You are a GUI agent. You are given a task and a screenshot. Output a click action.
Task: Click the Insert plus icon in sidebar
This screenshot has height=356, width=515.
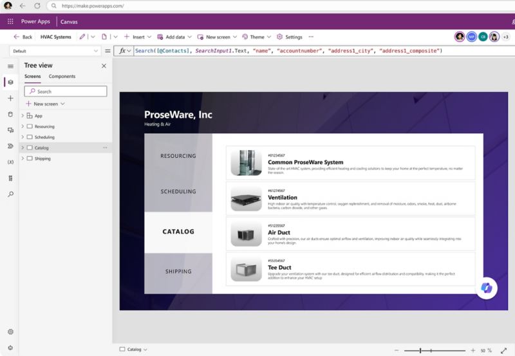[x=10, y=98]
